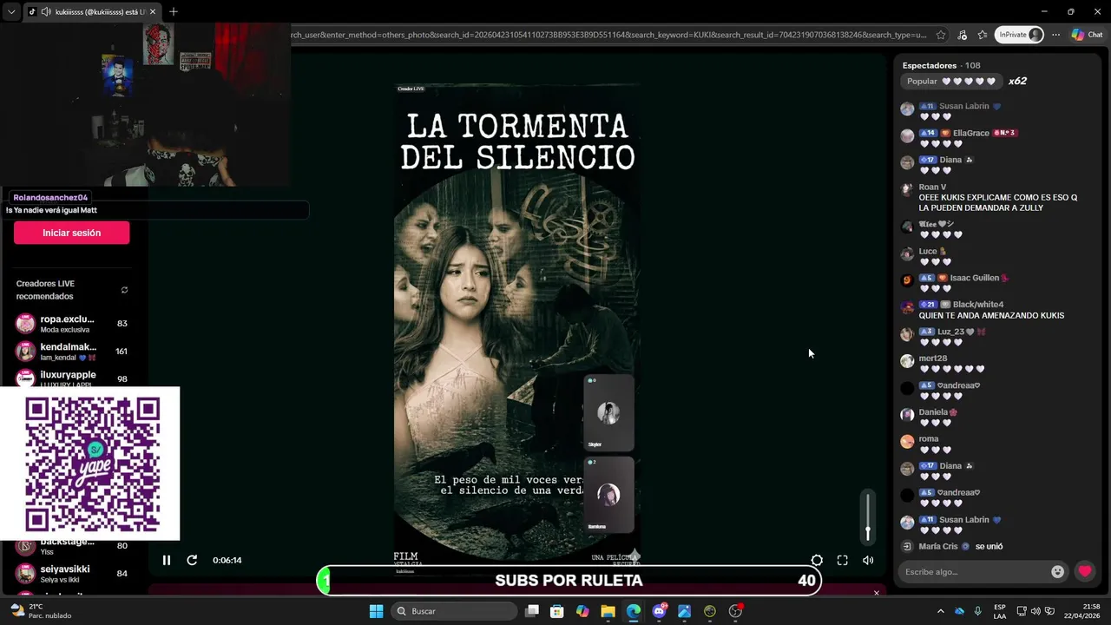Open the media control music icon
1111x625 pixels.
[x=962, y=35]
